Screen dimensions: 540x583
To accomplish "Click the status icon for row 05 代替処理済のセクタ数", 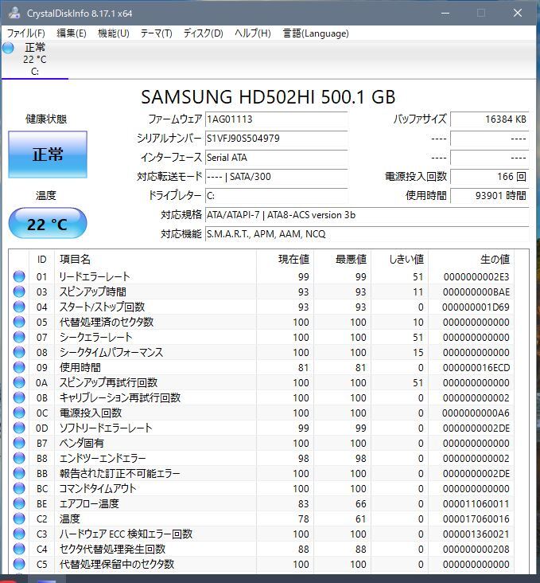I will (x=19, y=322).
